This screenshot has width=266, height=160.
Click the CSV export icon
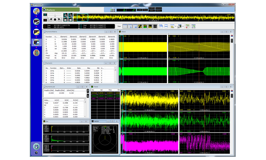187,27
